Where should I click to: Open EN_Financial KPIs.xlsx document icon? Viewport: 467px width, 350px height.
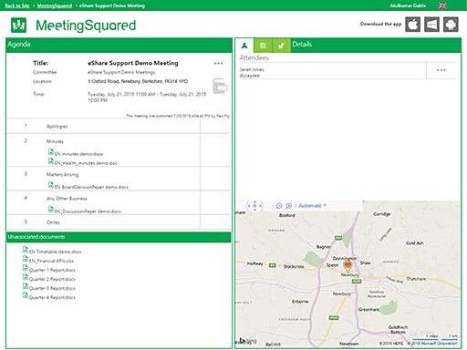(x=26, y=259)
